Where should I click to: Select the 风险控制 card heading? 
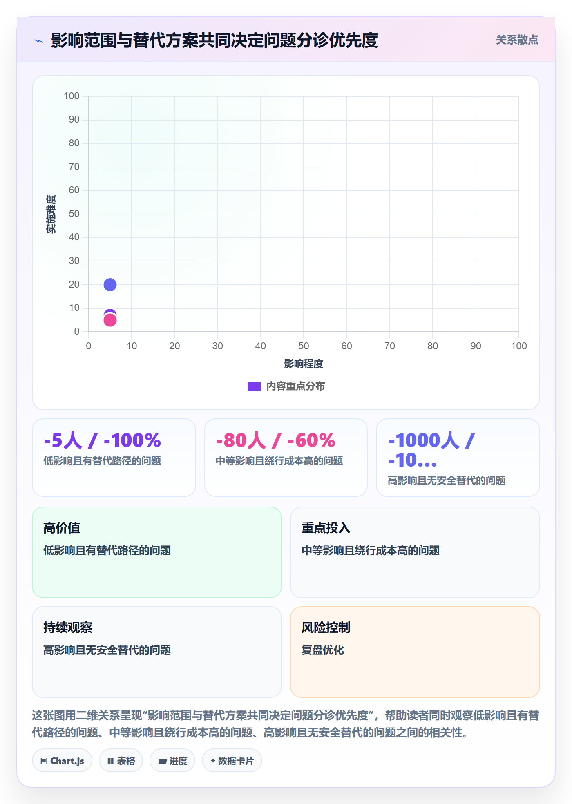(x=326, y=628)
